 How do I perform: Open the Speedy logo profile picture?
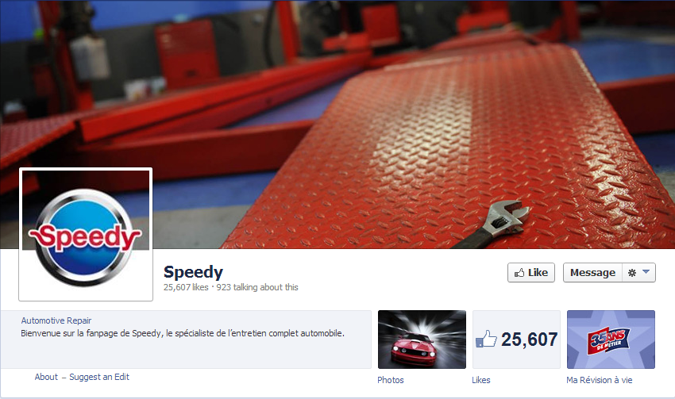point(86,234)
